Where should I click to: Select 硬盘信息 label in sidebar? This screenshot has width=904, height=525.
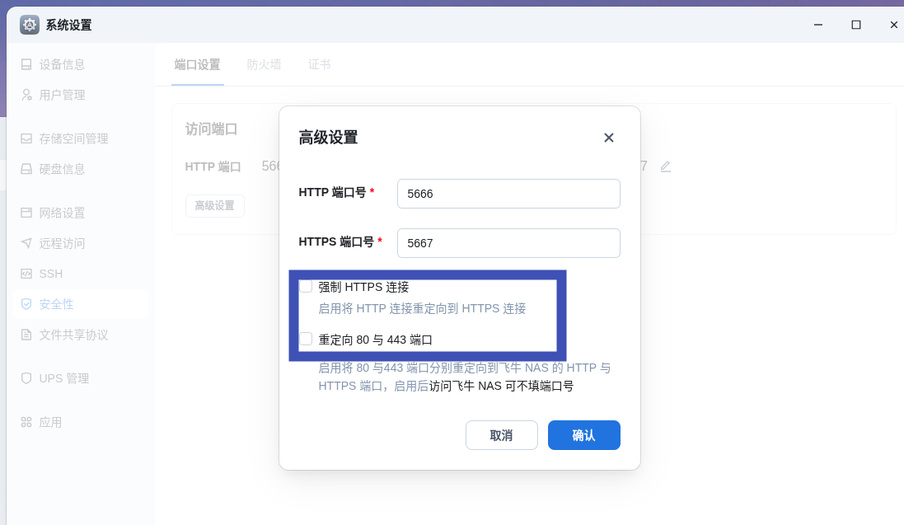pos(63,170)
